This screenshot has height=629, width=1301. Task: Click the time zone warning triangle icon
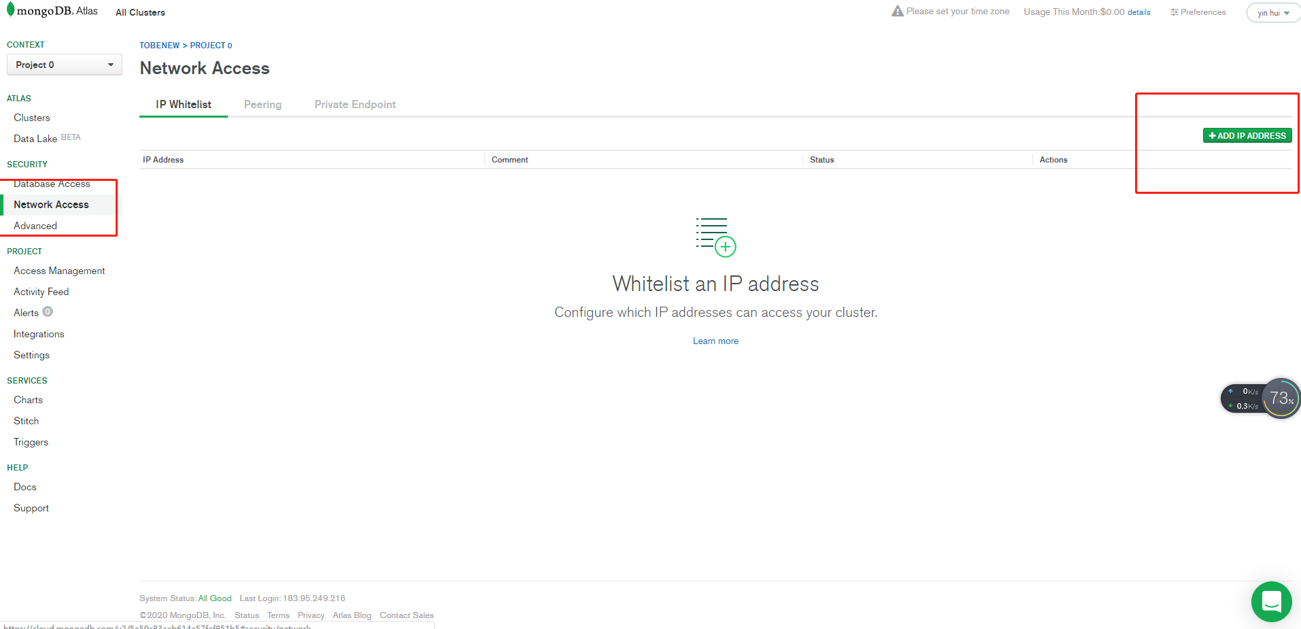(x=898, y=11)
